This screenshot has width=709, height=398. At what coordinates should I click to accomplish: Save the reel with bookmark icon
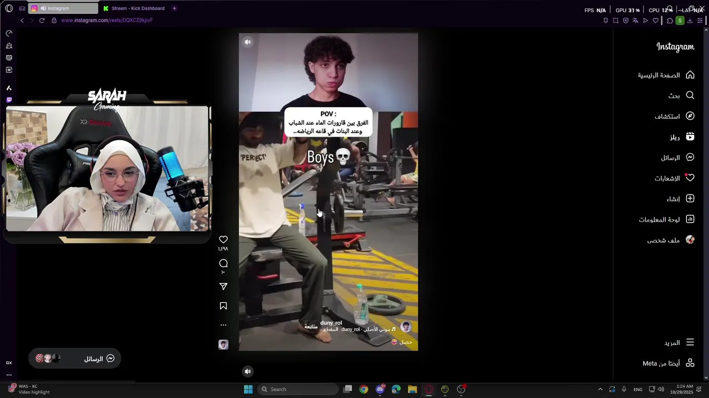(x=223, y=306)
